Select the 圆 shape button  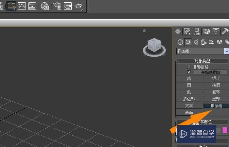click(189, 85)
